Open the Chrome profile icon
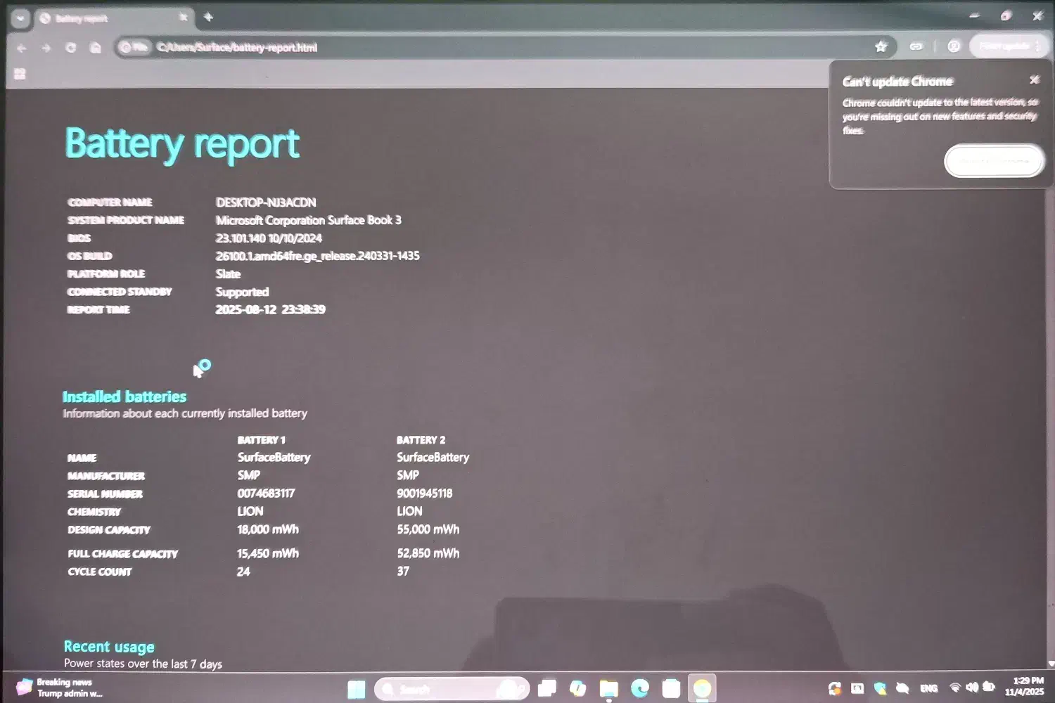1055x703 pixels. click(954, 46)
